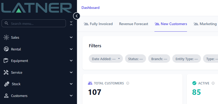
Task: Switch to the Revenue Forecast tab
Action: point(134,24)
